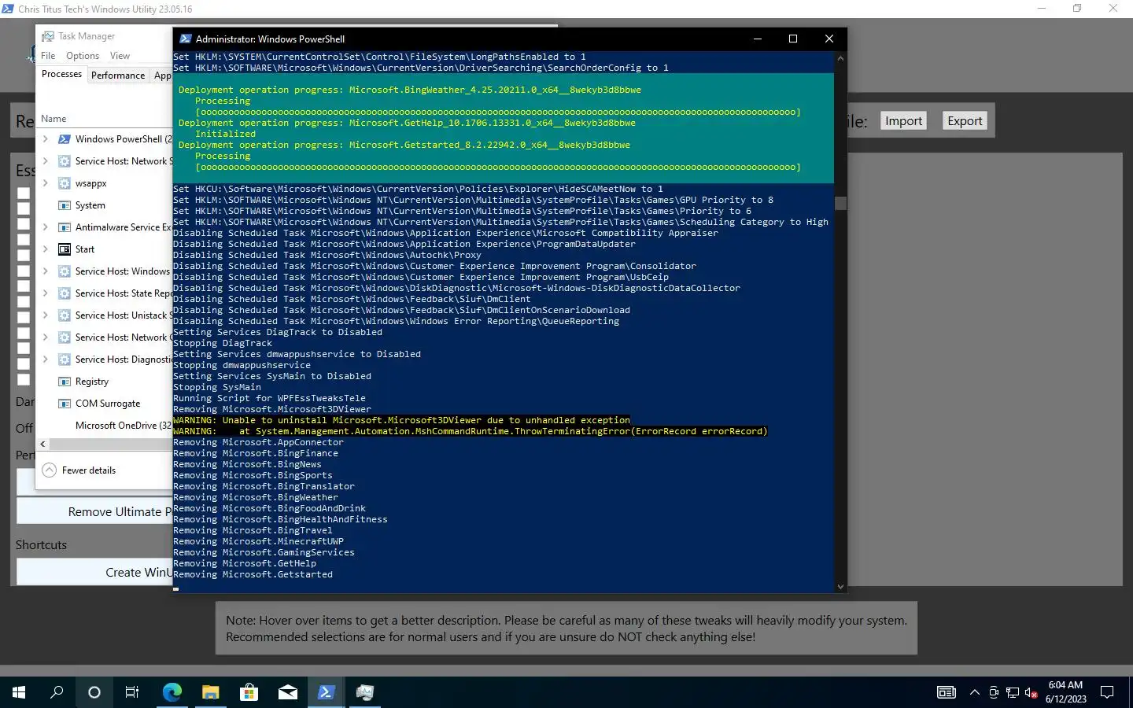This screenshot has width=1133, height=708.
Task: Click the Task Manager title bar icon
Action: (x=48, y=36)
